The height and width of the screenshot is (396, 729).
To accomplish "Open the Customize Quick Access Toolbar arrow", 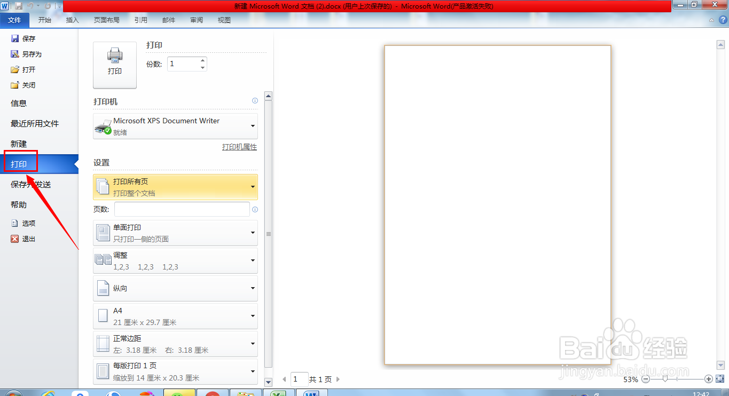I will 59,6.
